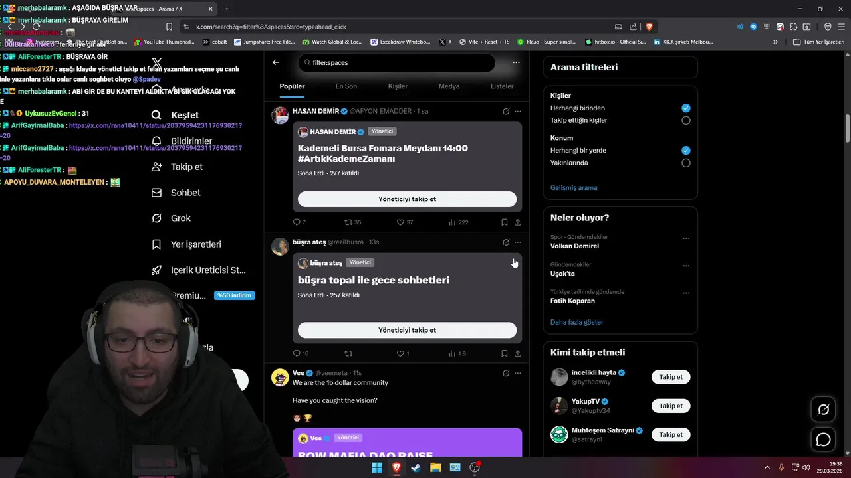This screenshot has height=478, width=851.
Task: View analytics of HASAN DEMİR post
Action: tap(459, 222)
